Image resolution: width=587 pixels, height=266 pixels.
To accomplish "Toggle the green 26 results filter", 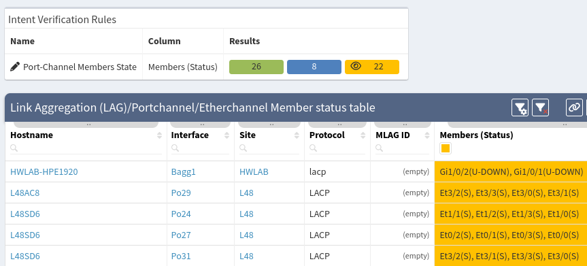I will [256, 67].
